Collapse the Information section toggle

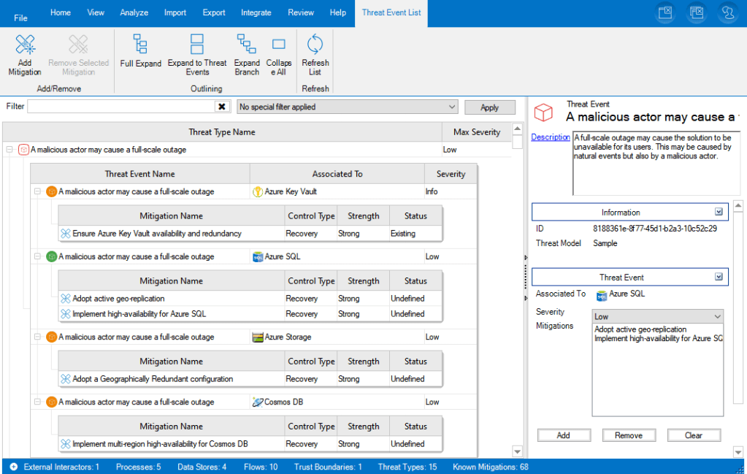tap(719, 212)
